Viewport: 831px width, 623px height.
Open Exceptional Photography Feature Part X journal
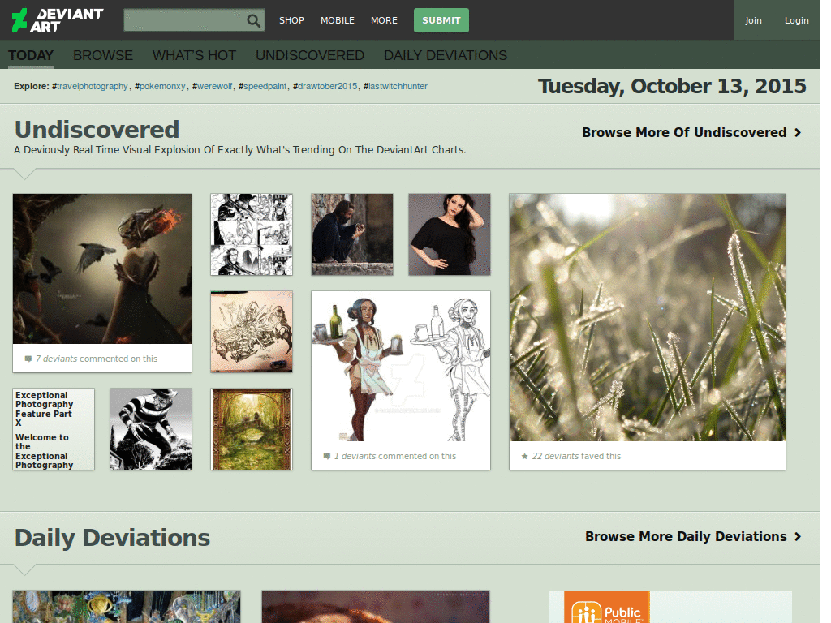point(54,429)
